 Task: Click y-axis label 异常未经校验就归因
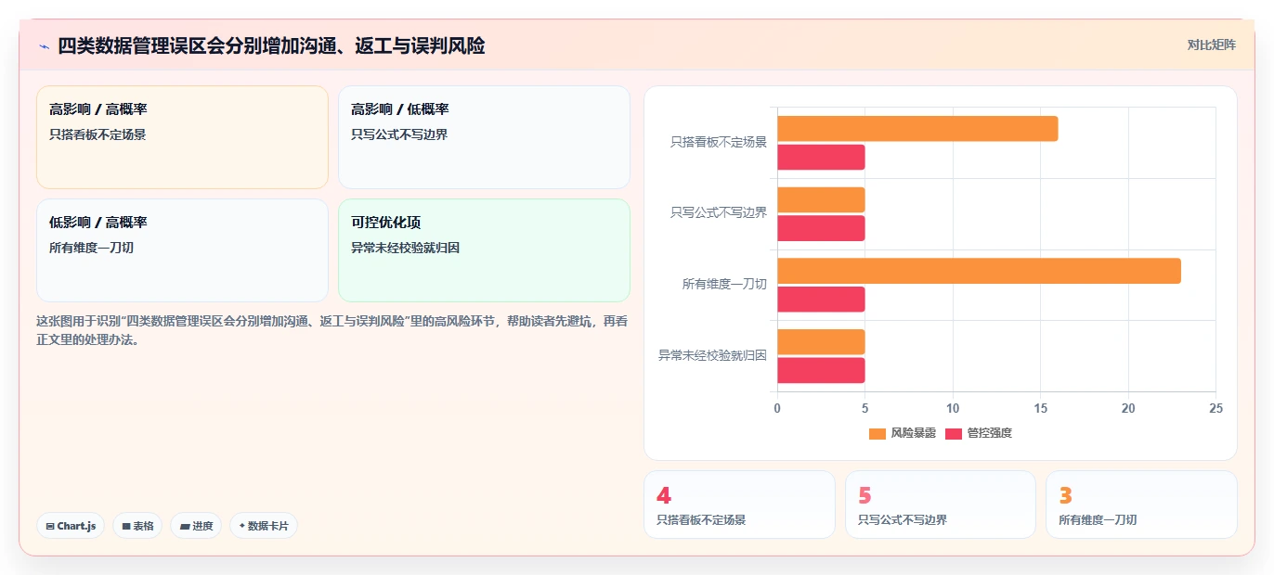click(712, 356)
